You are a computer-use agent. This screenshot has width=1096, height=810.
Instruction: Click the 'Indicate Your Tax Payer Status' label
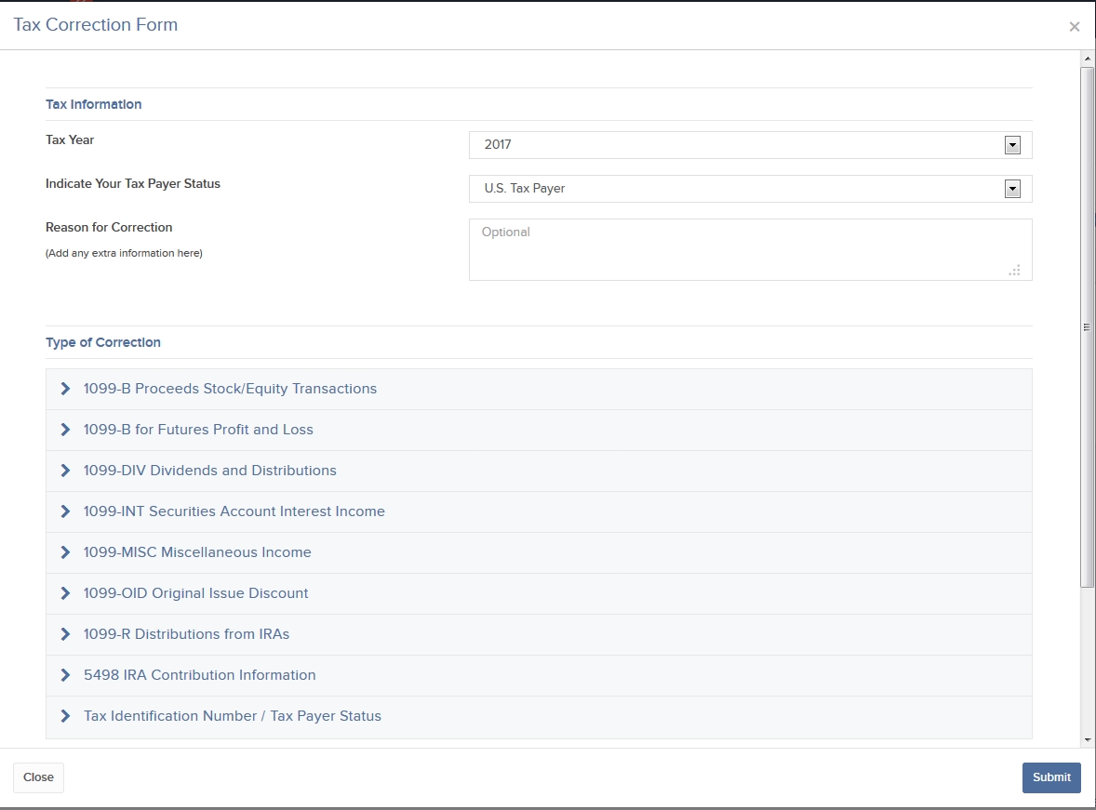(x=133, y=184)
